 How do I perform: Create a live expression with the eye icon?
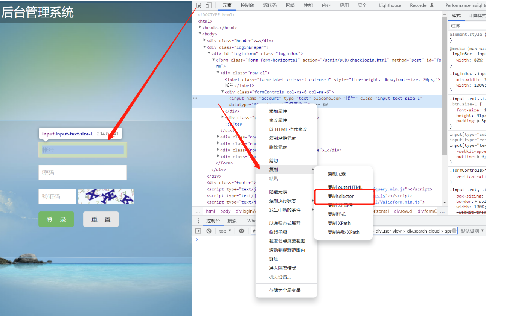[241, 231]
